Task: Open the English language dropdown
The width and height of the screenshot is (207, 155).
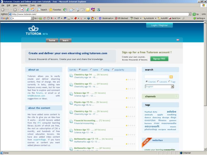Action: 160,86
